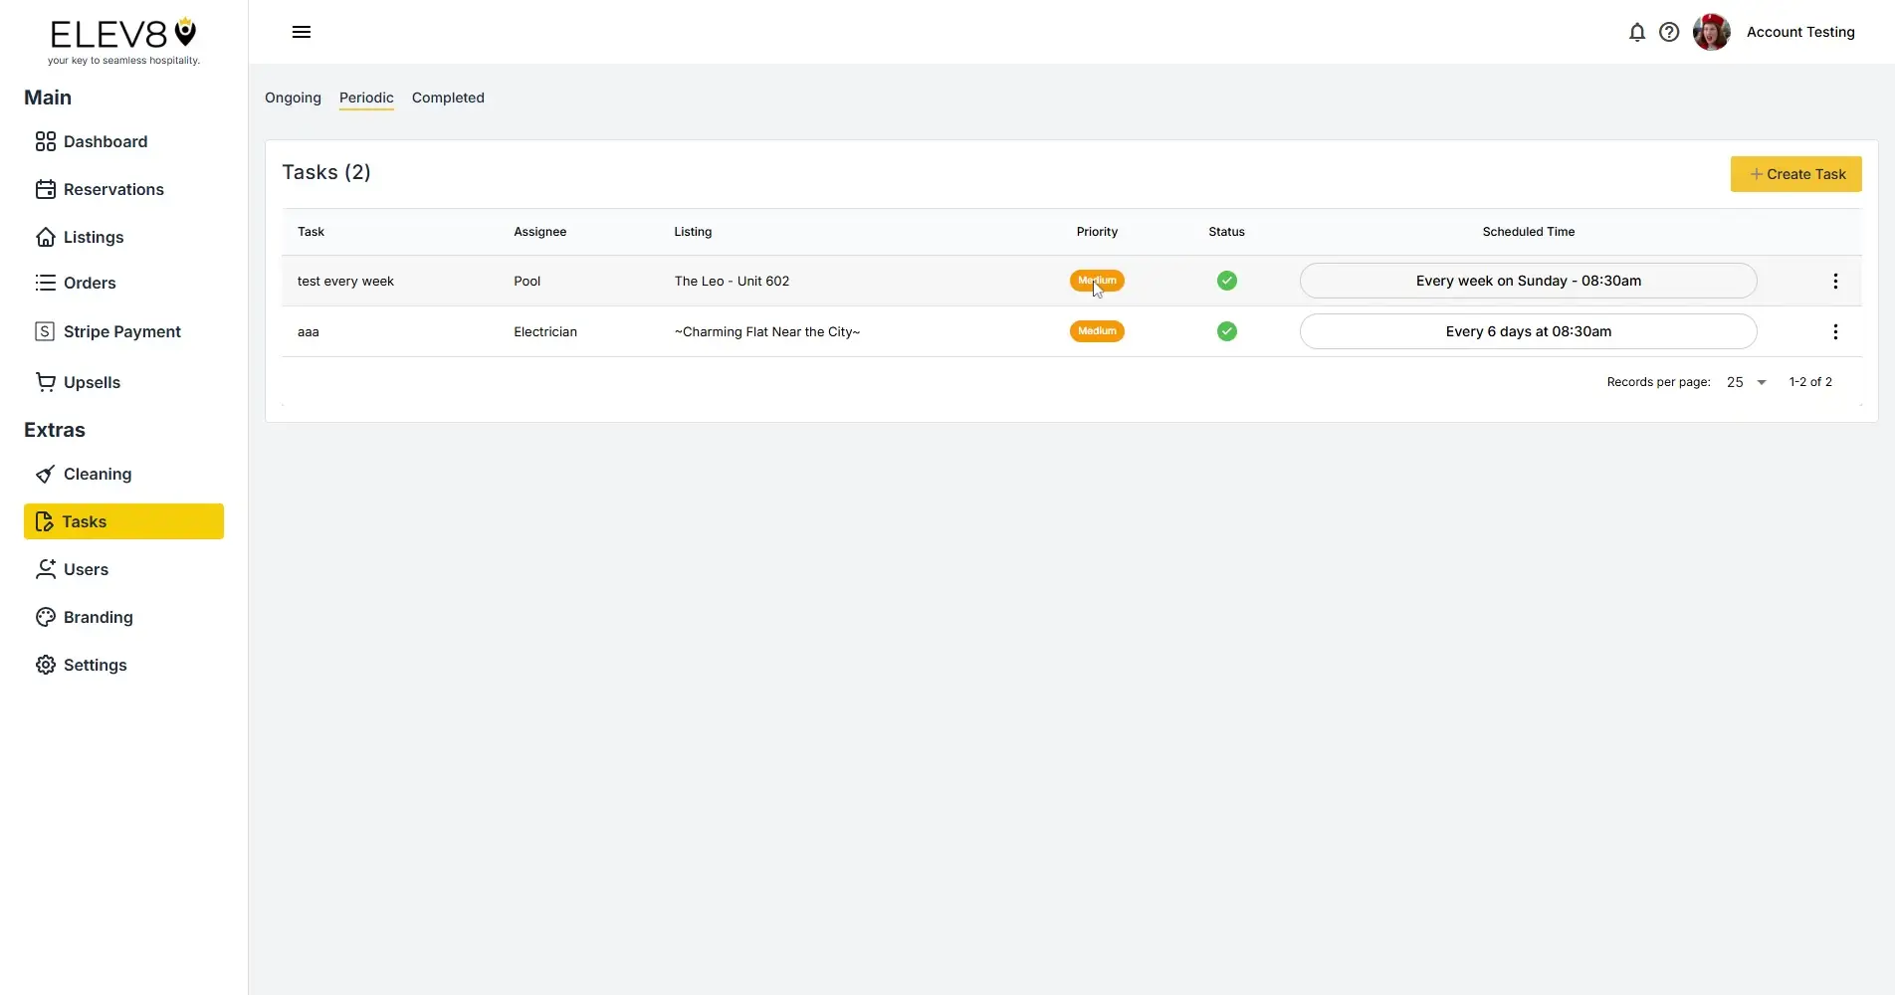Viewport: 1895px width, 995px height.
Task: Click the Orders icon in sidebar
Action: tap(46, 283)
